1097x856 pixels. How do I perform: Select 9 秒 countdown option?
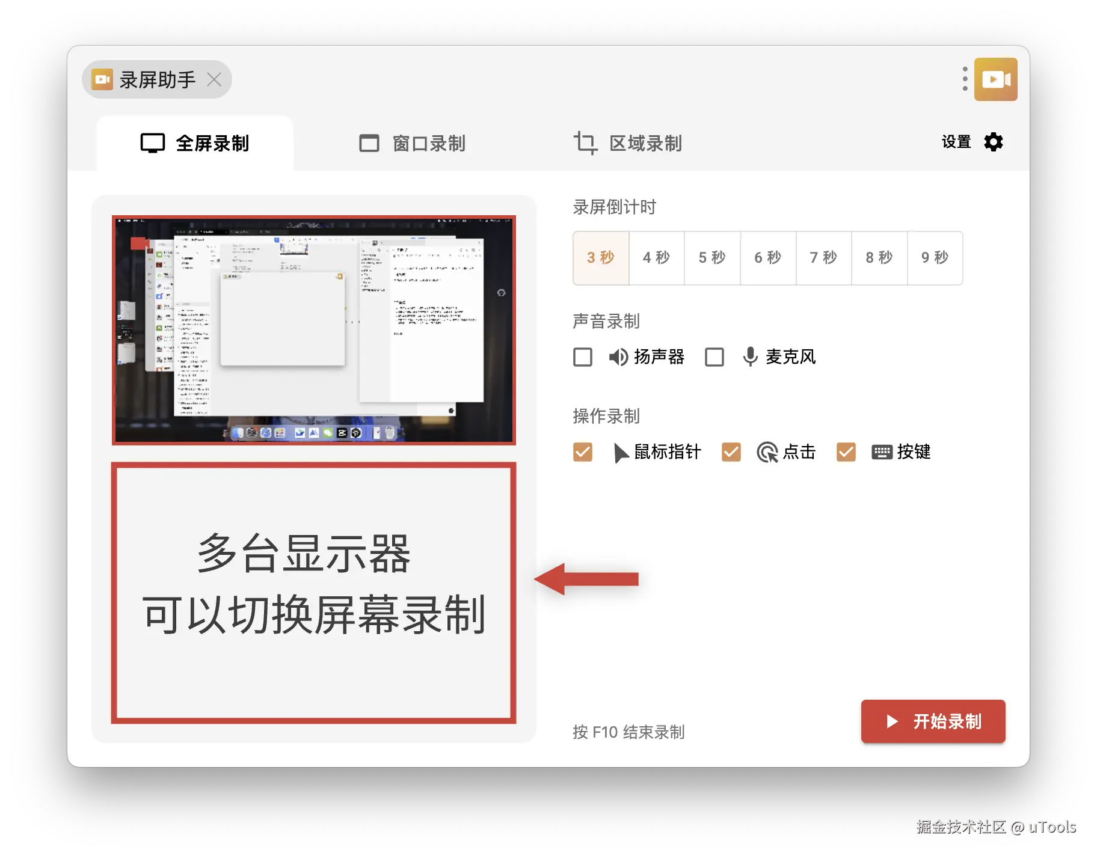point(935,258)
